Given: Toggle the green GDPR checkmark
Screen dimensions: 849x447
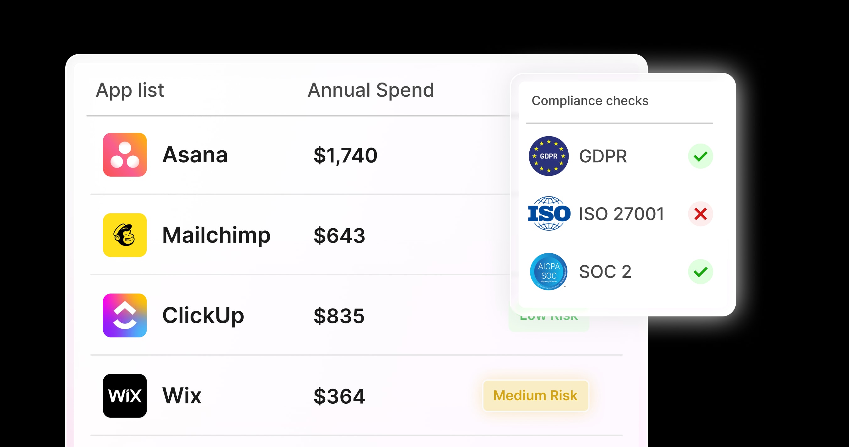Looking at the screenshot, I should pos(700,156).
